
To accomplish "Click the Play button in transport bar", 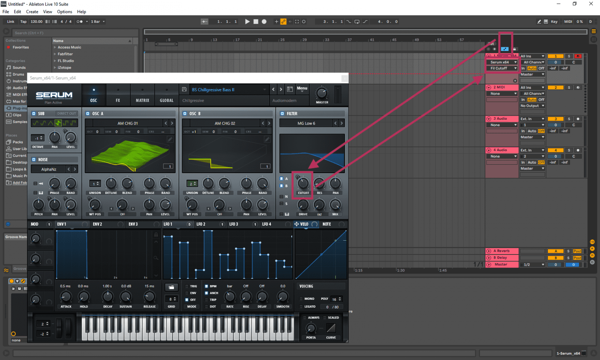I will [x=247, y=22].
